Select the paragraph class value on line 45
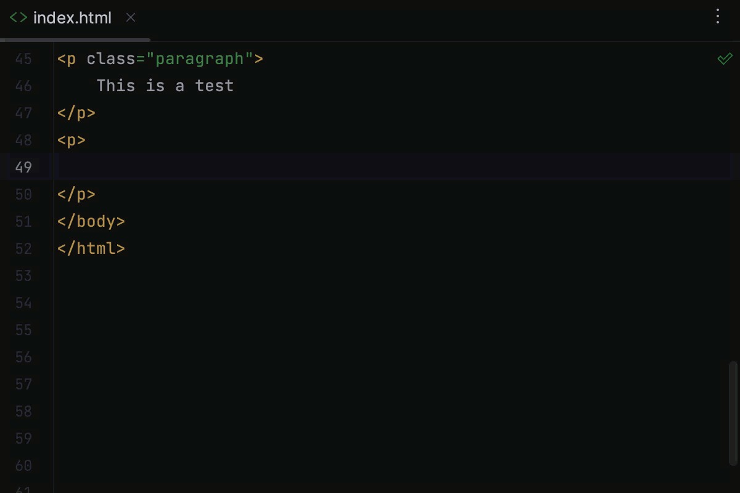Viewport: 740px width, 493px height. [x=200, y=59]
